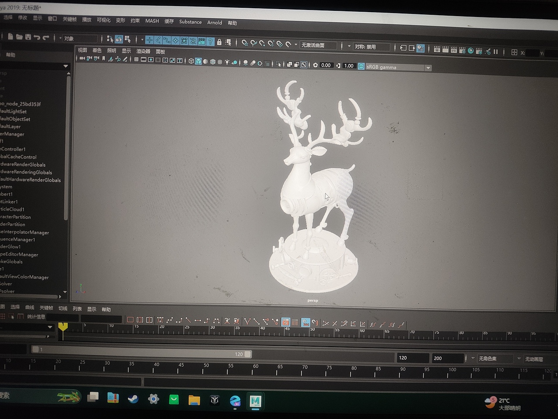Redo the last undone action
Image resolution: width=558 pixels, height=419 pixels.
click(46, 37)
